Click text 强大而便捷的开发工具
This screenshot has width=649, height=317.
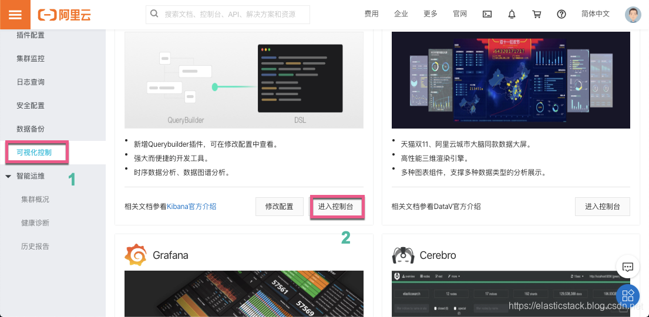click(171, 158)
